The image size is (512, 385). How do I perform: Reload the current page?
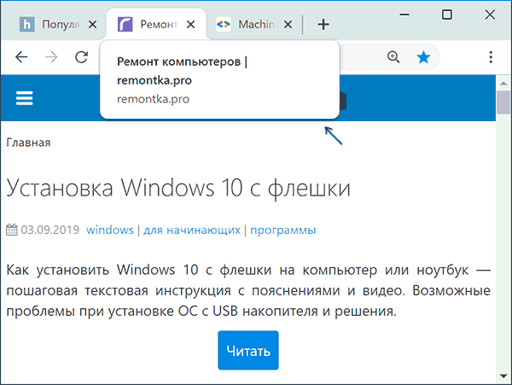click(81, 57)
